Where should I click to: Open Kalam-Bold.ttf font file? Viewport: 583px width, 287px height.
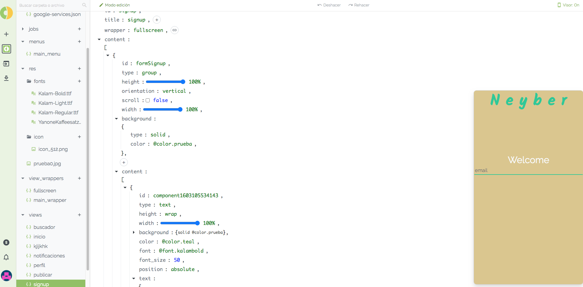coord(55,93)
